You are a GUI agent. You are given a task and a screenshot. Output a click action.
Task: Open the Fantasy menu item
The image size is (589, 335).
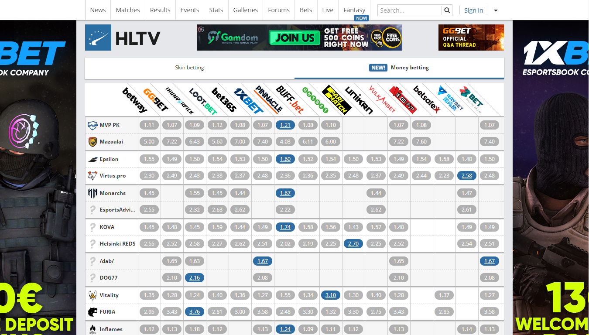(x=354, y=10)
